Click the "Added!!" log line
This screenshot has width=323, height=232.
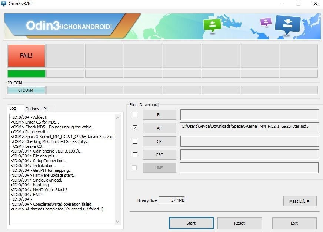(x=29, y=117)
